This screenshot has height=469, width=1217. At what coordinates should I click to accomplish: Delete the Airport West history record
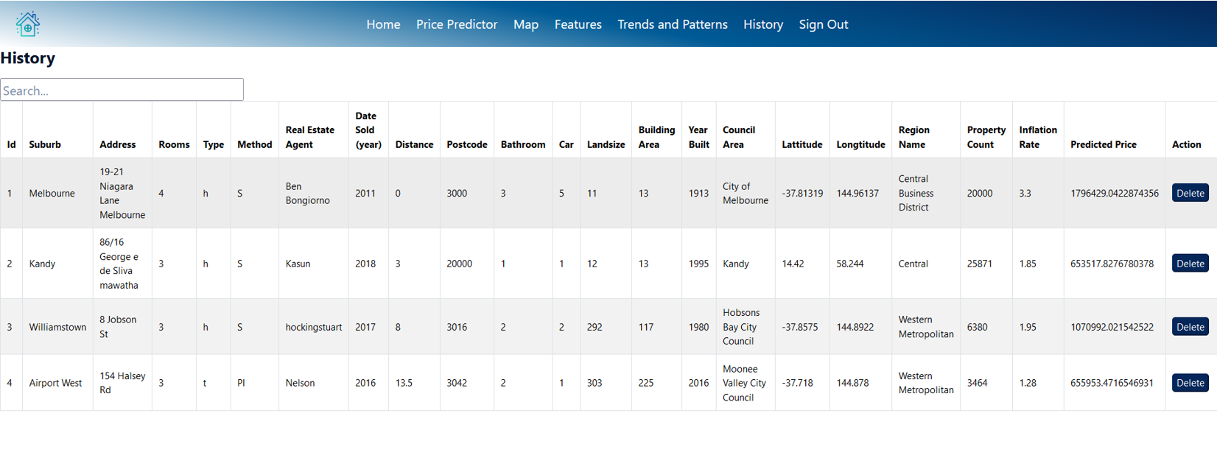[1190, 383]
